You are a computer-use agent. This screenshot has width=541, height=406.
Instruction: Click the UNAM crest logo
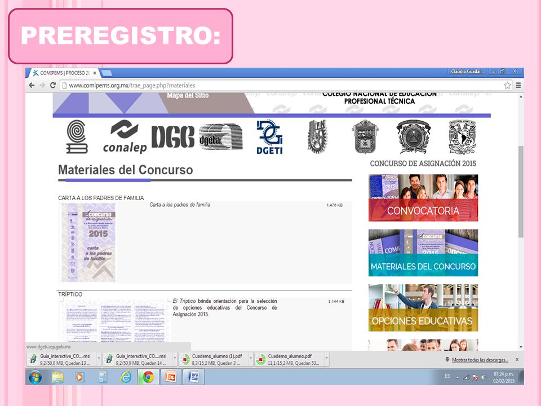tap(462, 136)
